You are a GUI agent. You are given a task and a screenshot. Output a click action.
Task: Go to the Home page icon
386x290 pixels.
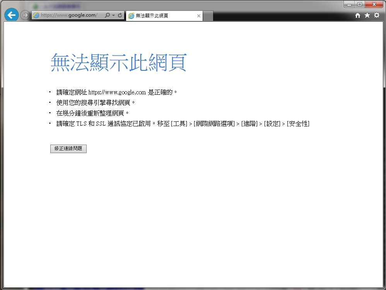[x=358, y=15]
